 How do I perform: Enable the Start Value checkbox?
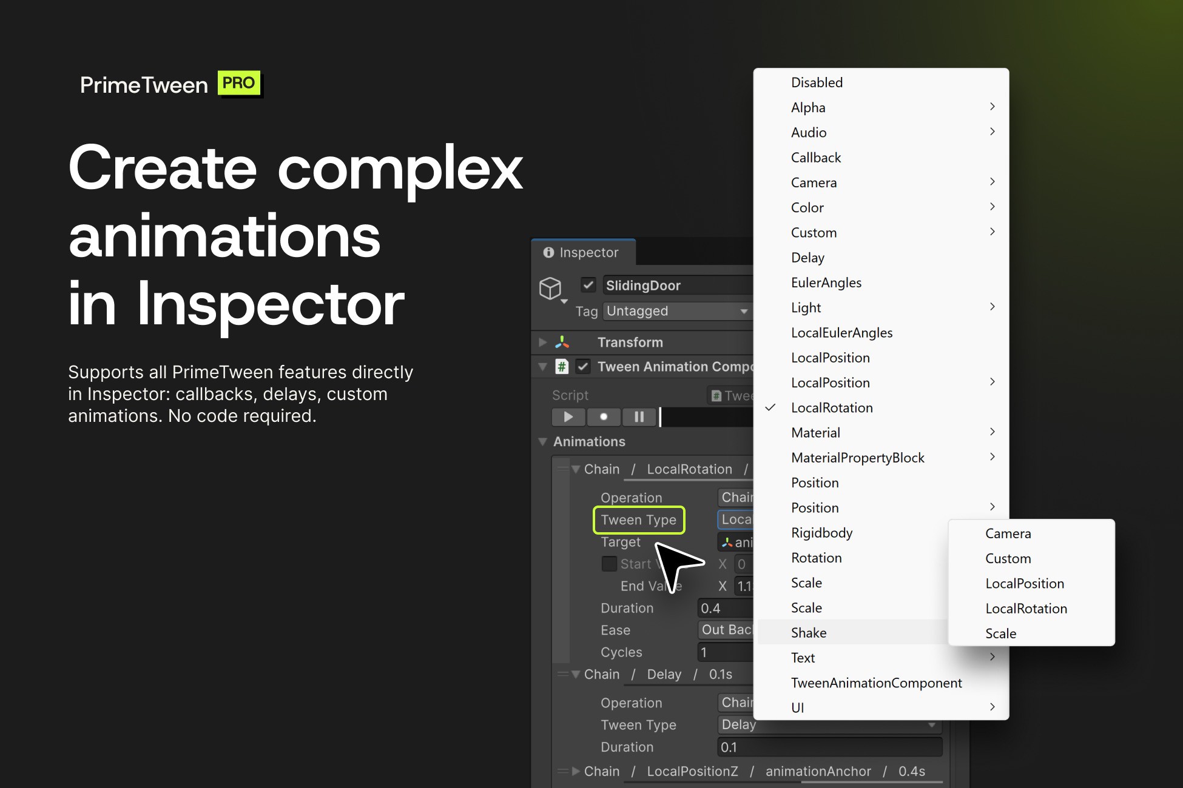point(609,564)
